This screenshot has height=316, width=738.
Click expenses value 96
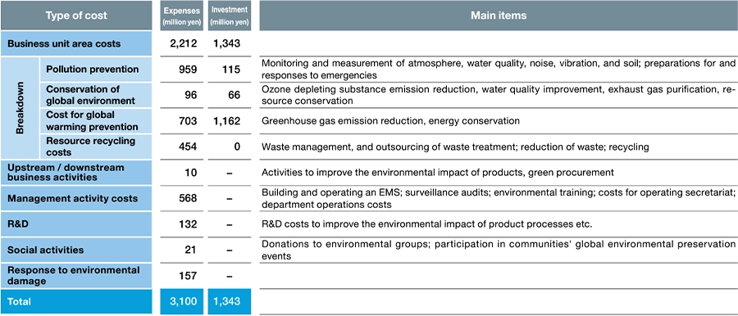point(191,95)
